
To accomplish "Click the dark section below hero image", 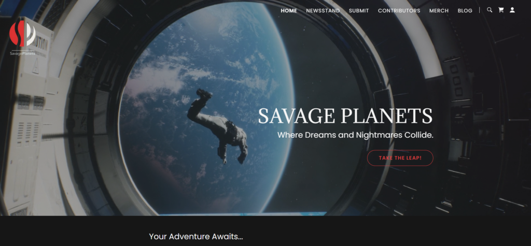I will 265,231.
